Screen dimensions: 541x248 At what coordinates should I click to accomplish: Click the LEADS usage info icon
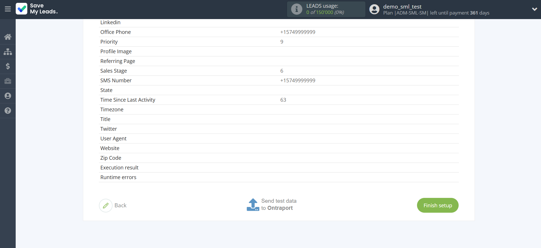click(296, 9)
